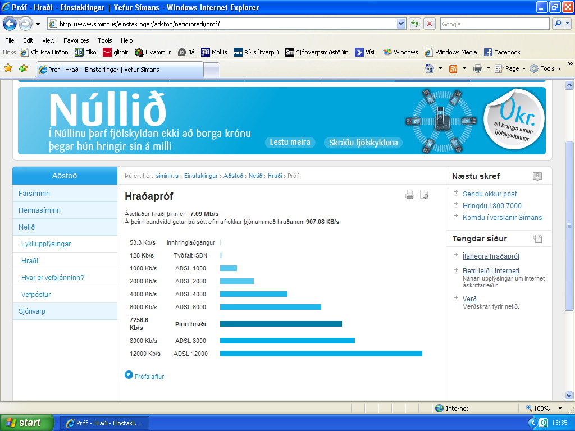Open the Tools menu in menu bar

tap(105, 40)
